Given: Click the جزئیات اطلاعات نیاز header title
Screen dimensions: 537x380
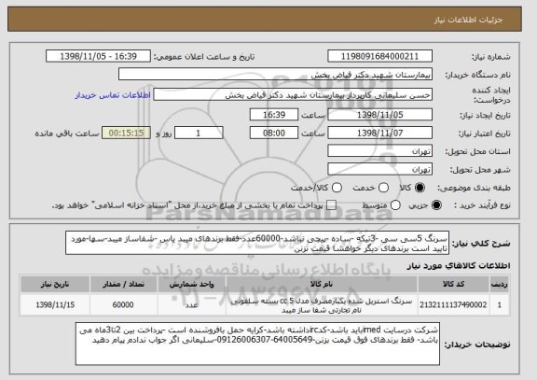Looking at the screenshot, I should [468, 20].
